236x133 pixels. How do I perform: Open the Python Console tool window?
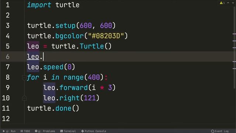[94, 131]
